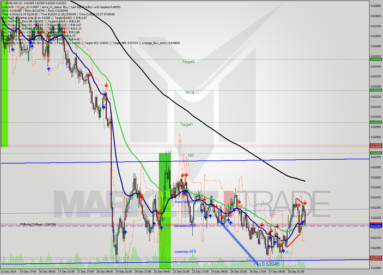Image resolution: width=383 pixels, height=275 pixels.
Task: Click the blue 0.62256 price tag
Action: pos(376,226)
